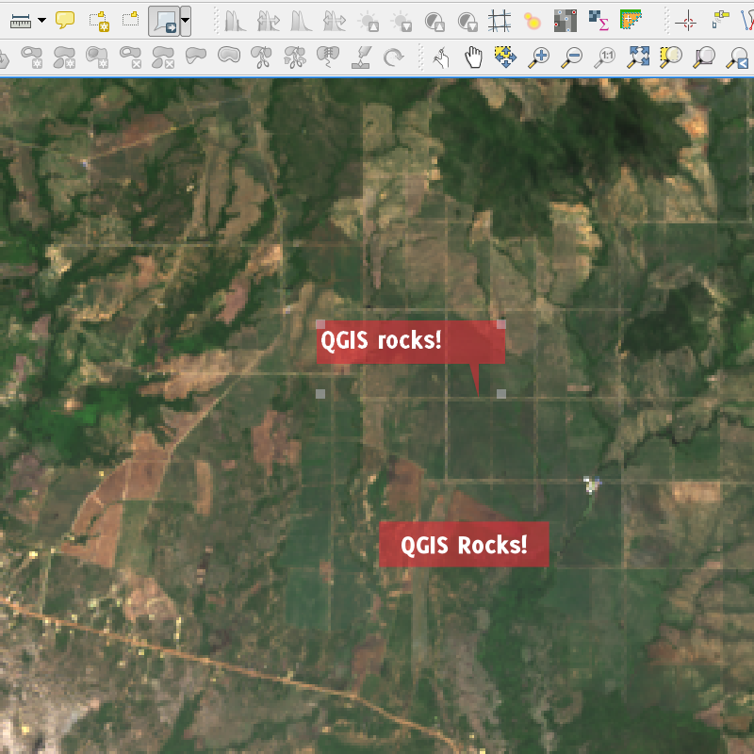Select the Measure Line ruler tool
Viewport: 754px width, 754px height.
coord(21,21)
